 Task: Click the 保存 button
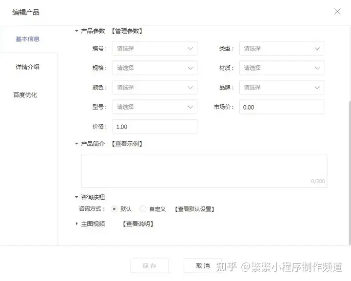point(149,265)
